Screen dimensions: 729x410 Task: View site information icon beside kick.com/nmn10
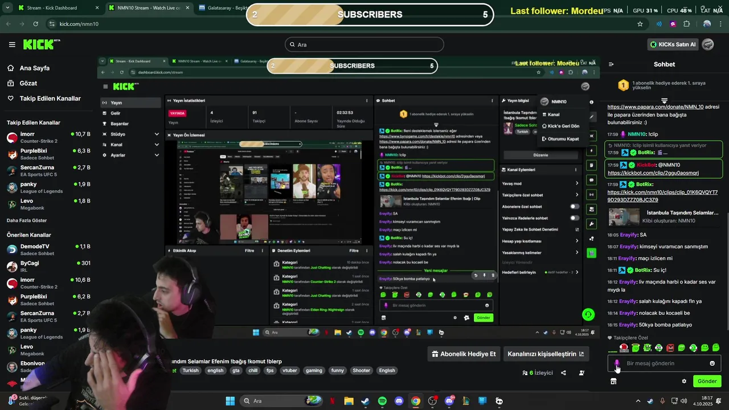pyautogui.click(x=52, y=24)
